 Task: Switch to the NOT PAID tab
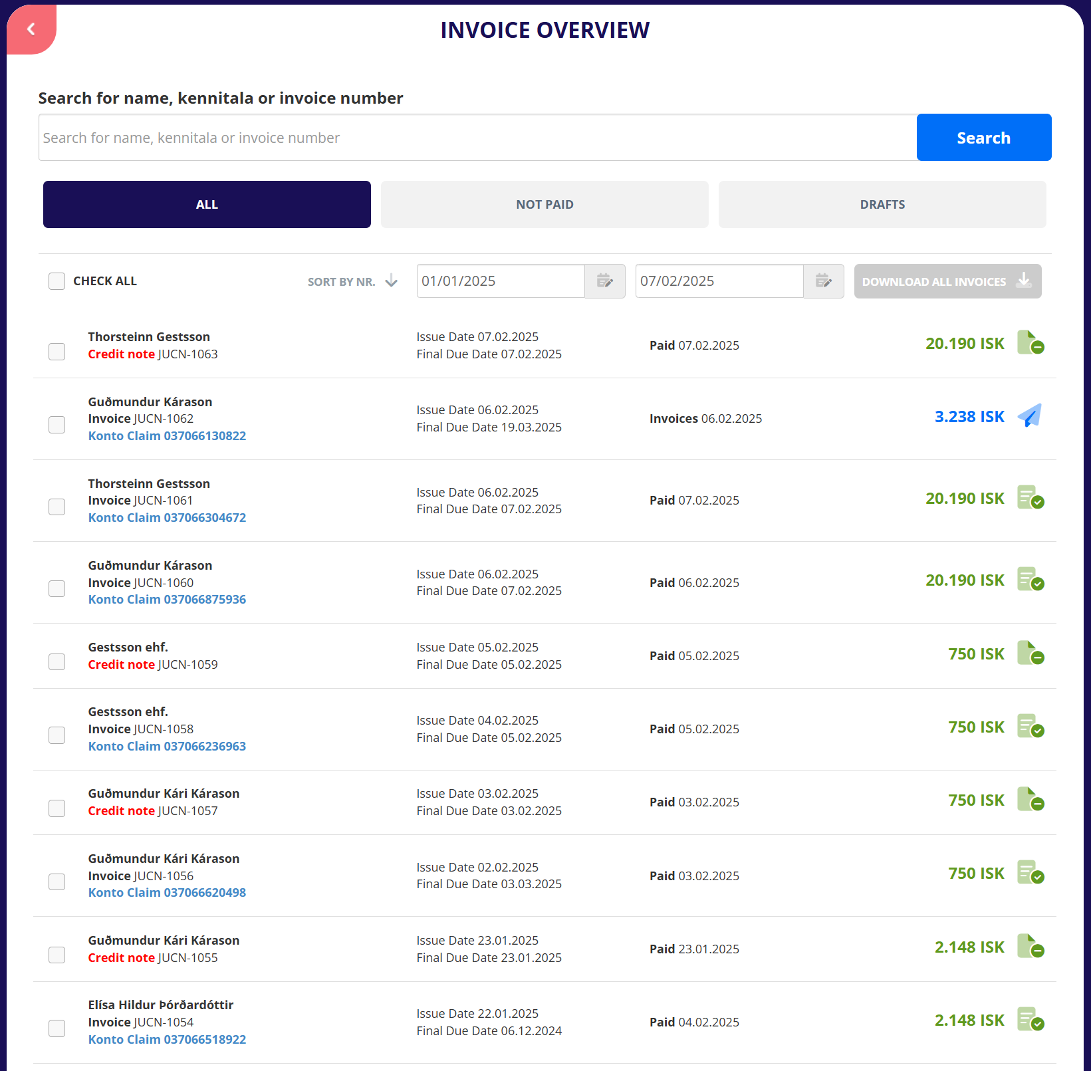pos(545,204)
